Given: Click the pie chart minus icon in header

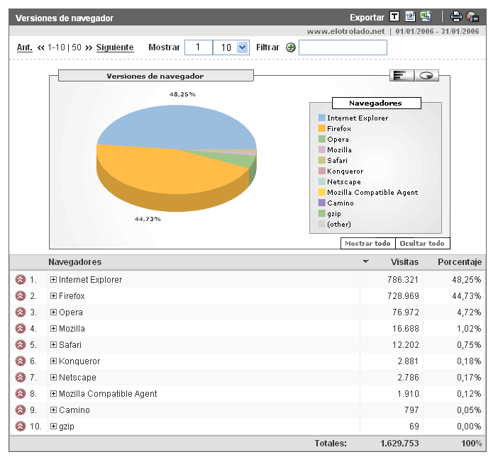Looking at the screenshot, I should tap(472, 17).
